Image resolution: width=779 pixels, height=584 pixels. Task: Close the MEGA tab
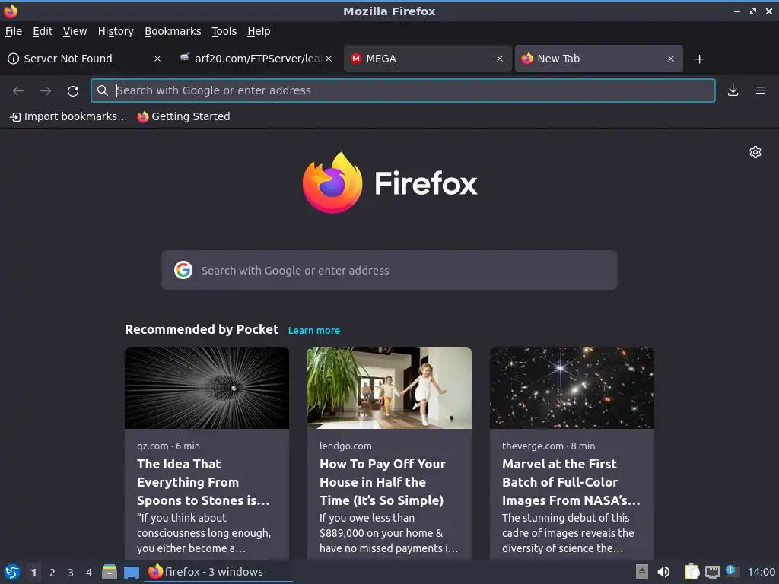pos(500,59)
